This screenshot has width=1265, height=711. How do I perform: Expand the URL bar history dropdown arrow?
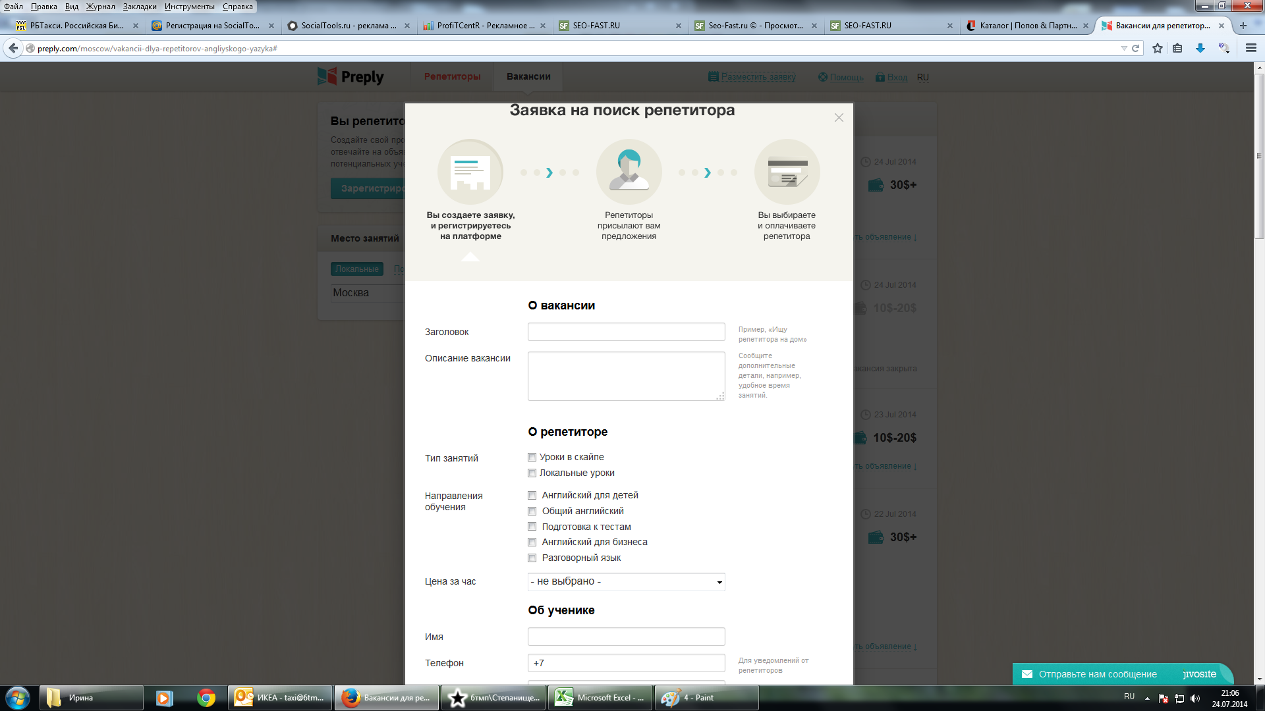click(x=1124, y=48)
